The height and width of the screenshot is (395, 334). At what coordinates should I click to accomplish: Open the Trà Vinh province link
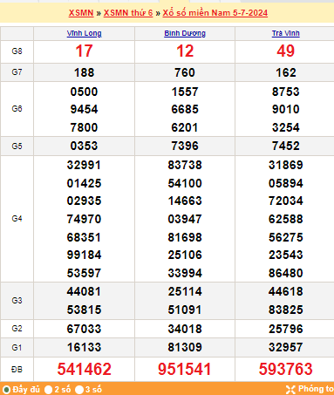[286, 33]
